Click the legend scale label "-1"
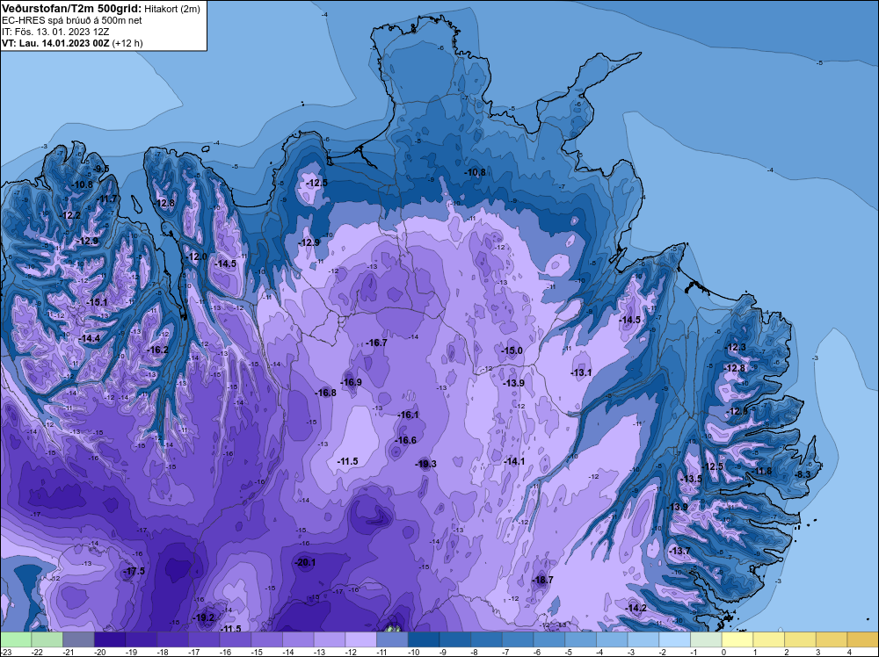This screenshot has width=879, height=657. click(x=693, y=652)
